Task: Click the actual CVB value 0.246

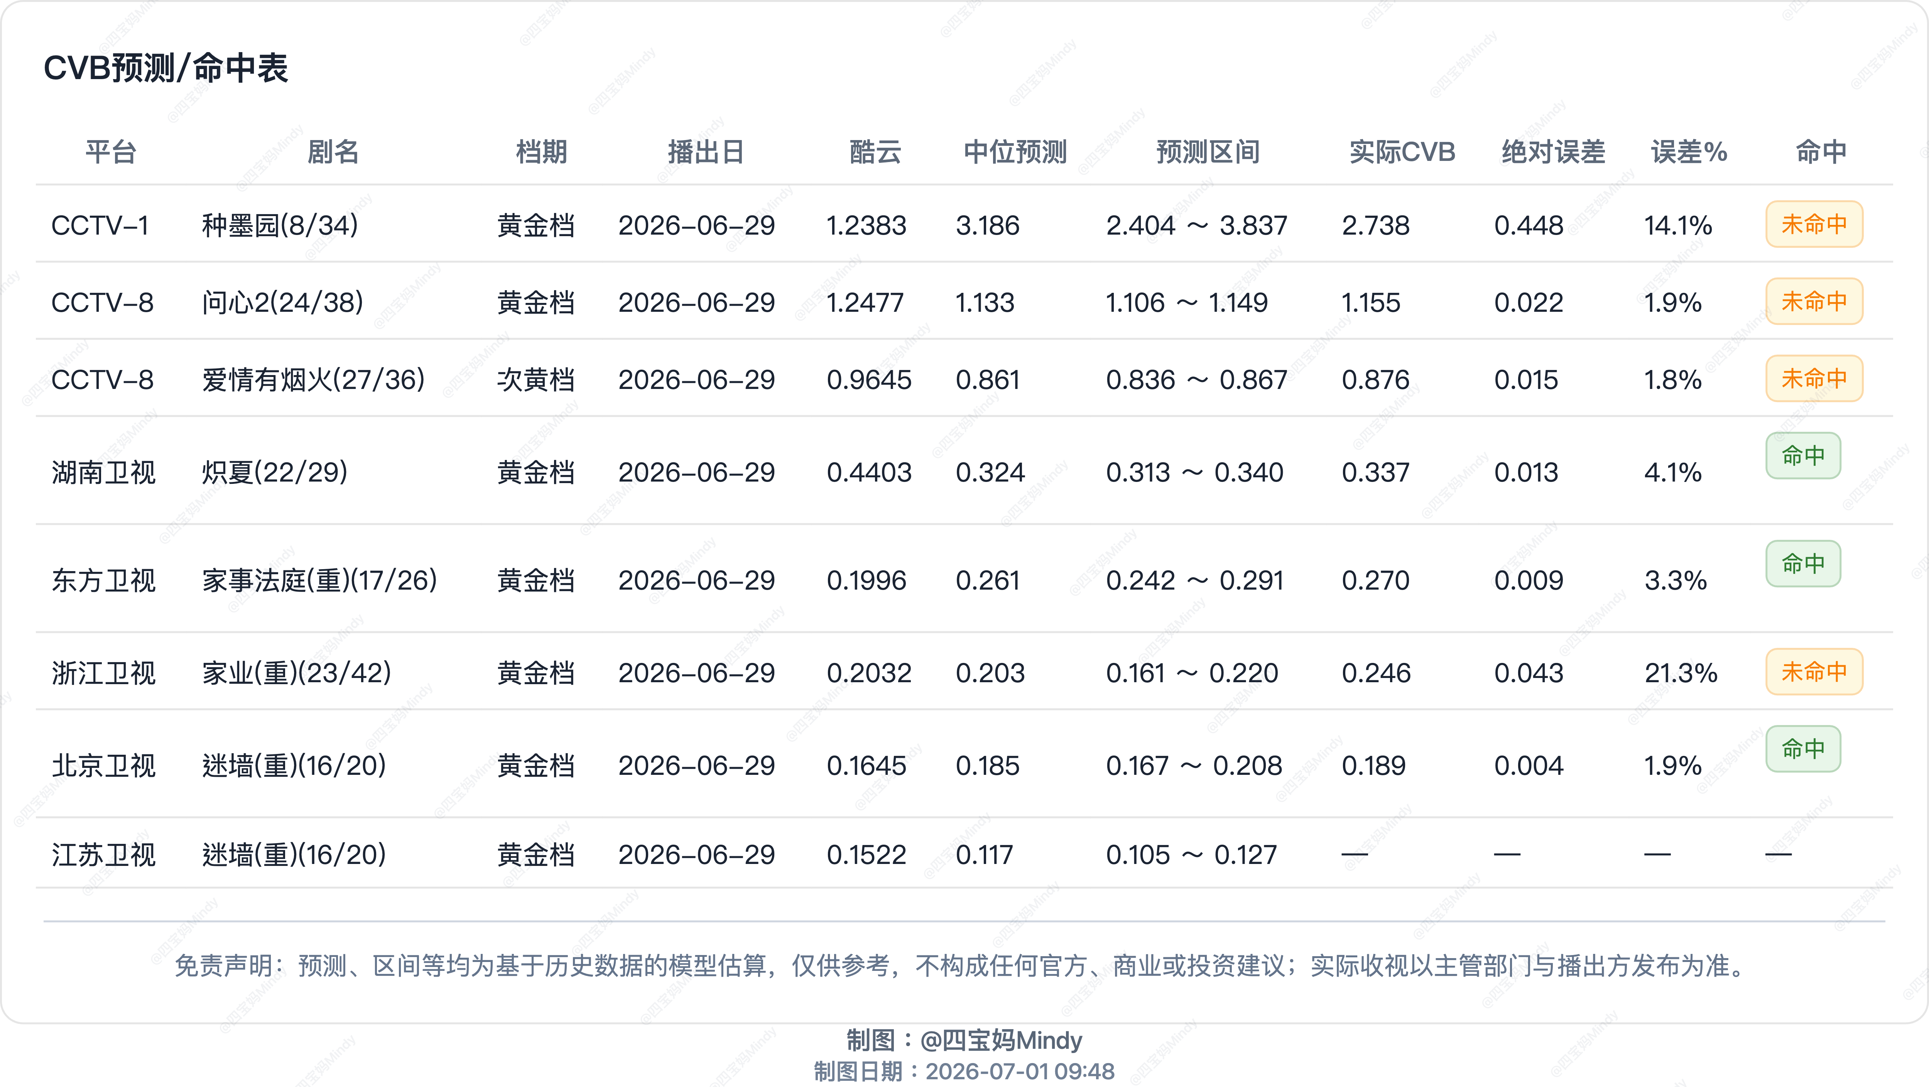Action: pyautogui.click(x=1376, y=673)
